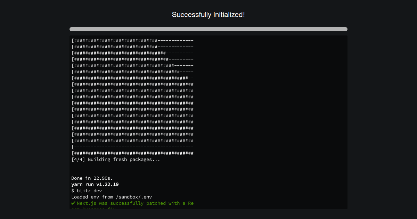
Task: Click the gray progress bar under the heading
Action: point(208,29)
